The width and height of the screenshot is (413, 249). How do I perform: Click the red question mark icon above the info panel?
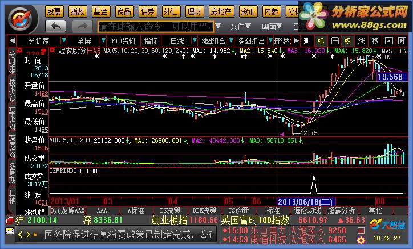43,51
